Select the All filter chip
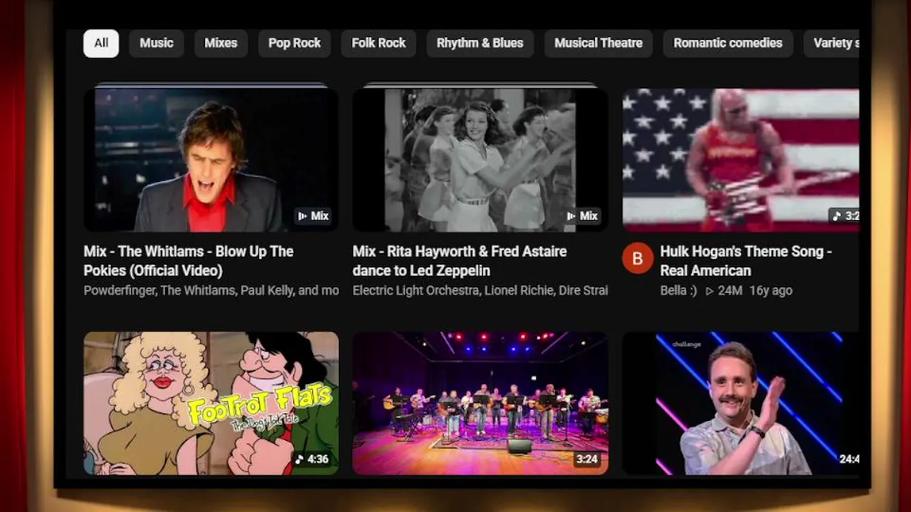This screenshot has height=512, width=911. (x=101, y=43)
